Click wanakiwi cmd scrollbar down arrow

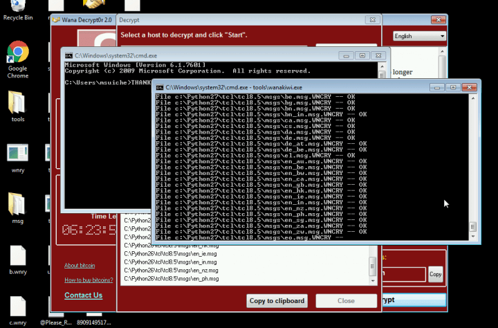click(x=473, y=237)
